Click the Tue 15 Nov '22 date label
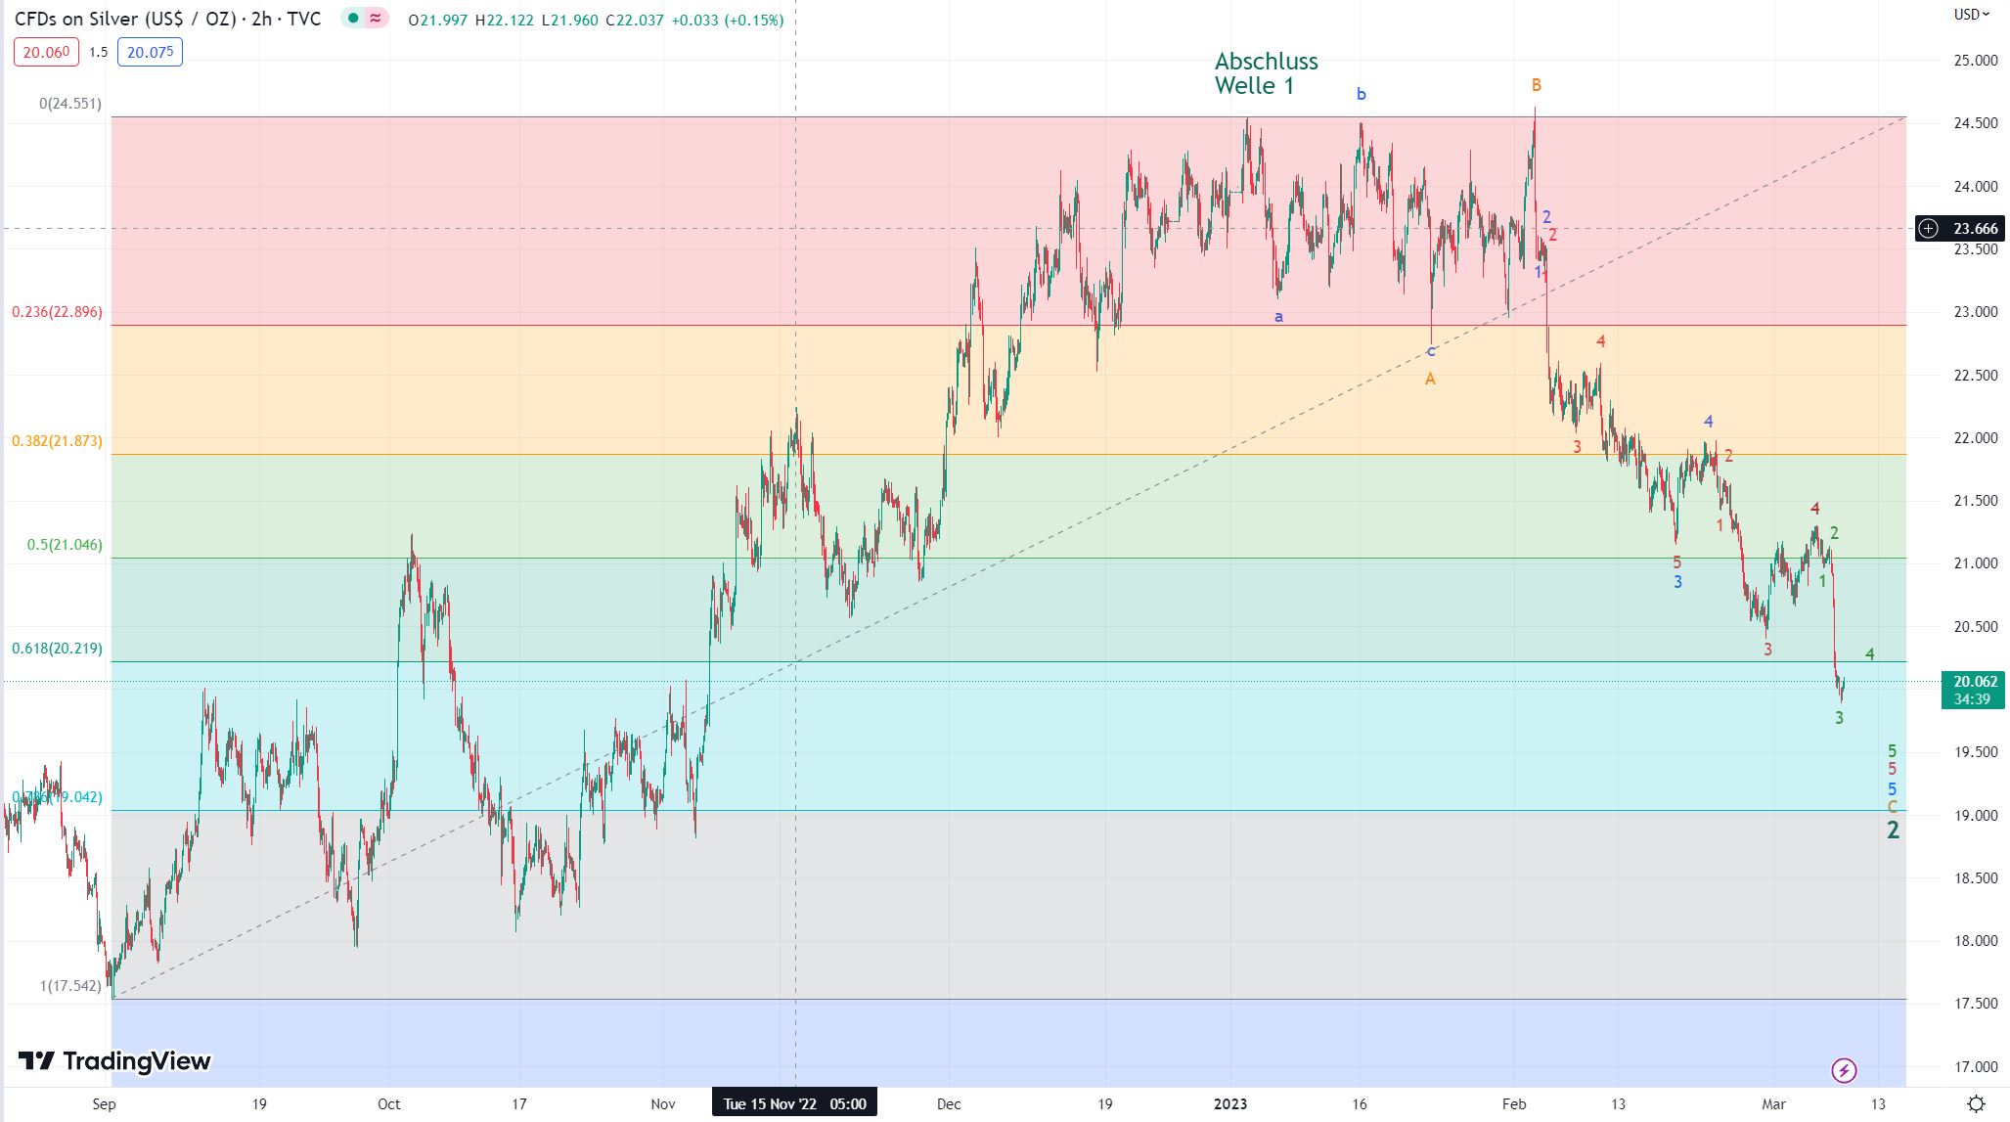The image size is (2010, 1122). tap(794, 1104)
